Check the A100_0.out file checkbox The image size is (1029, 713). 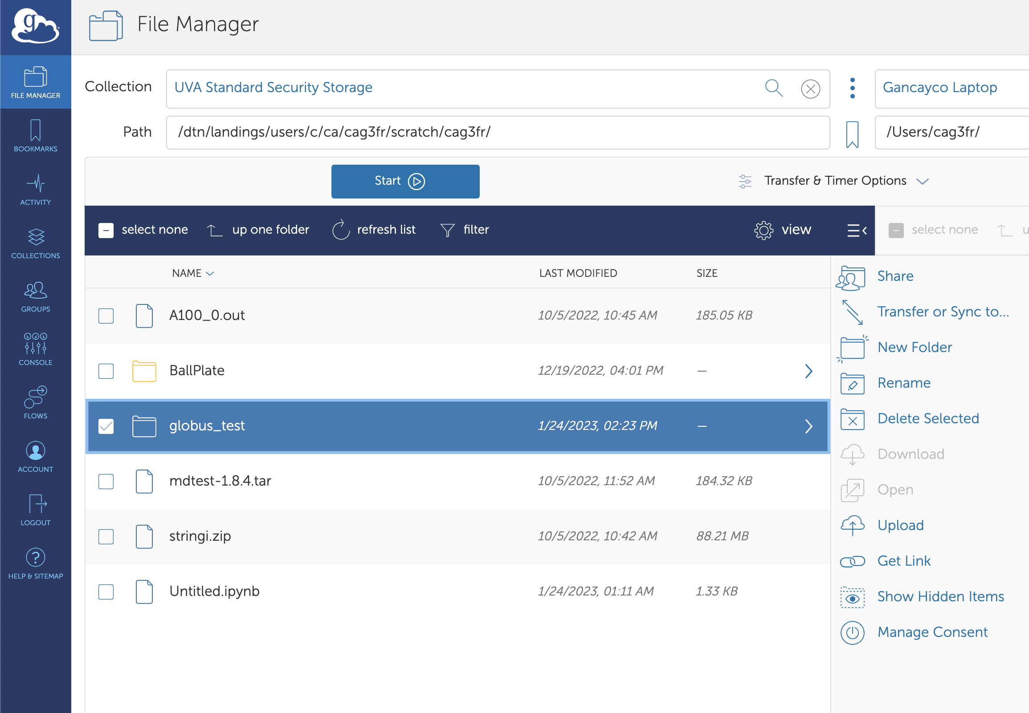(x=106, y=316)
